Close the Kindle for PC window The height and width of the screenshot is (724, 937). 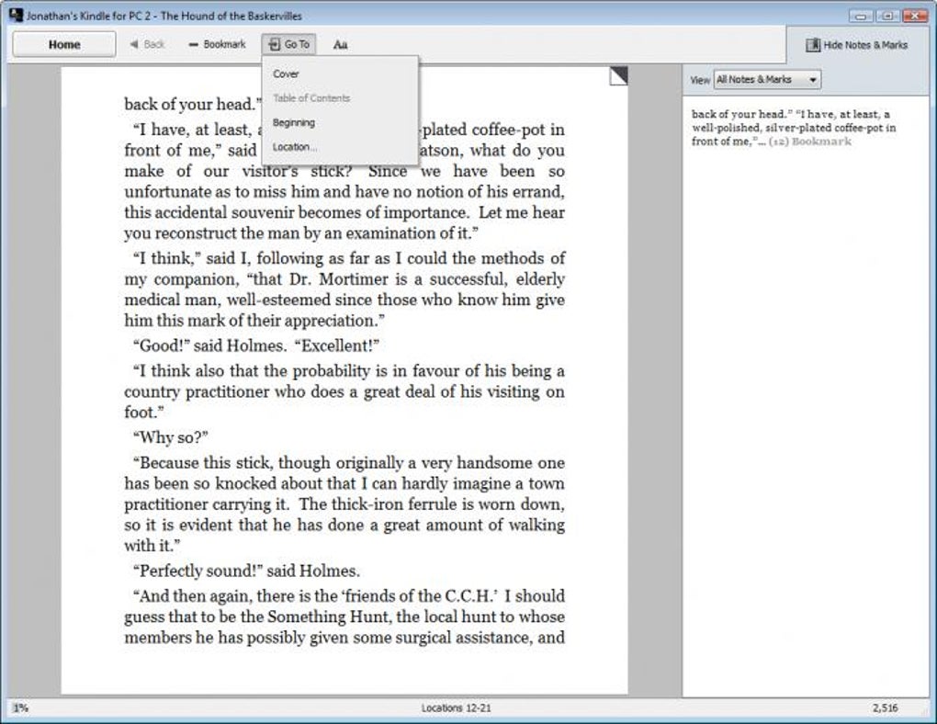pos(914,17)
